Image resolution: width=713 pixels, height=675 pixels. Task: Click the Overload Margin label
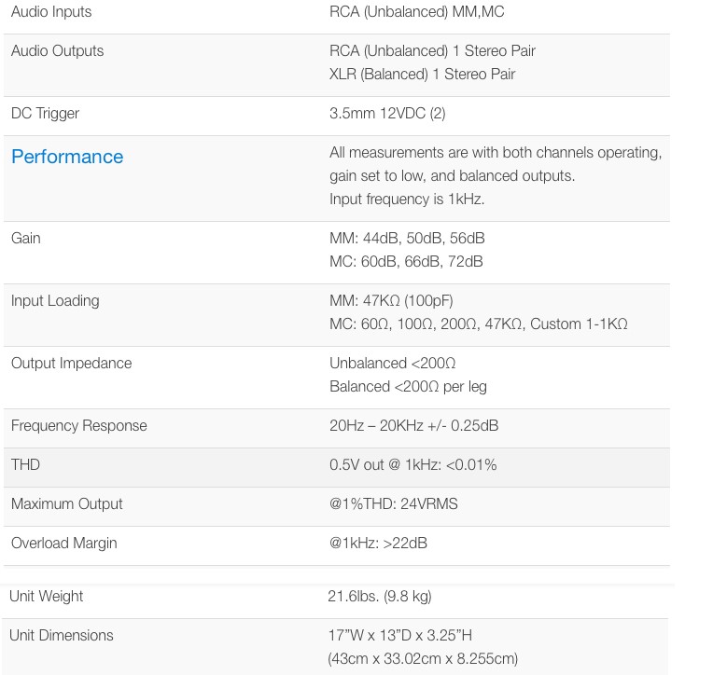(x=63, y=544)
